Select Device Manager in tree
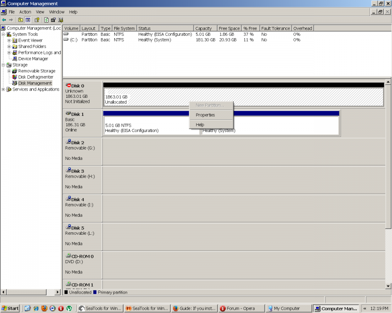Viewport: 392px width, 313px height. click(x=33, y=59)
